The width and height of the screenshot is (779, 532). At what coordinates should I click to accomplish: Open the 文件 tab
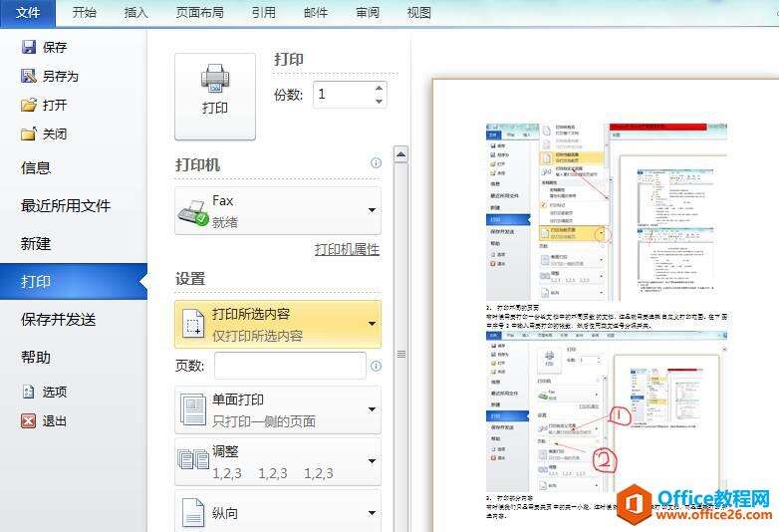[28, 12]
